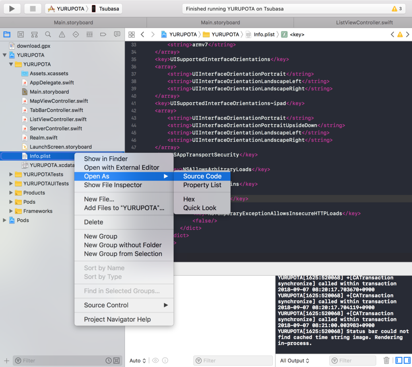The height and width of the screenshot is (367, 412).
Task: Collapse the YURUPOTA group folder
Action: click(11, 64)
